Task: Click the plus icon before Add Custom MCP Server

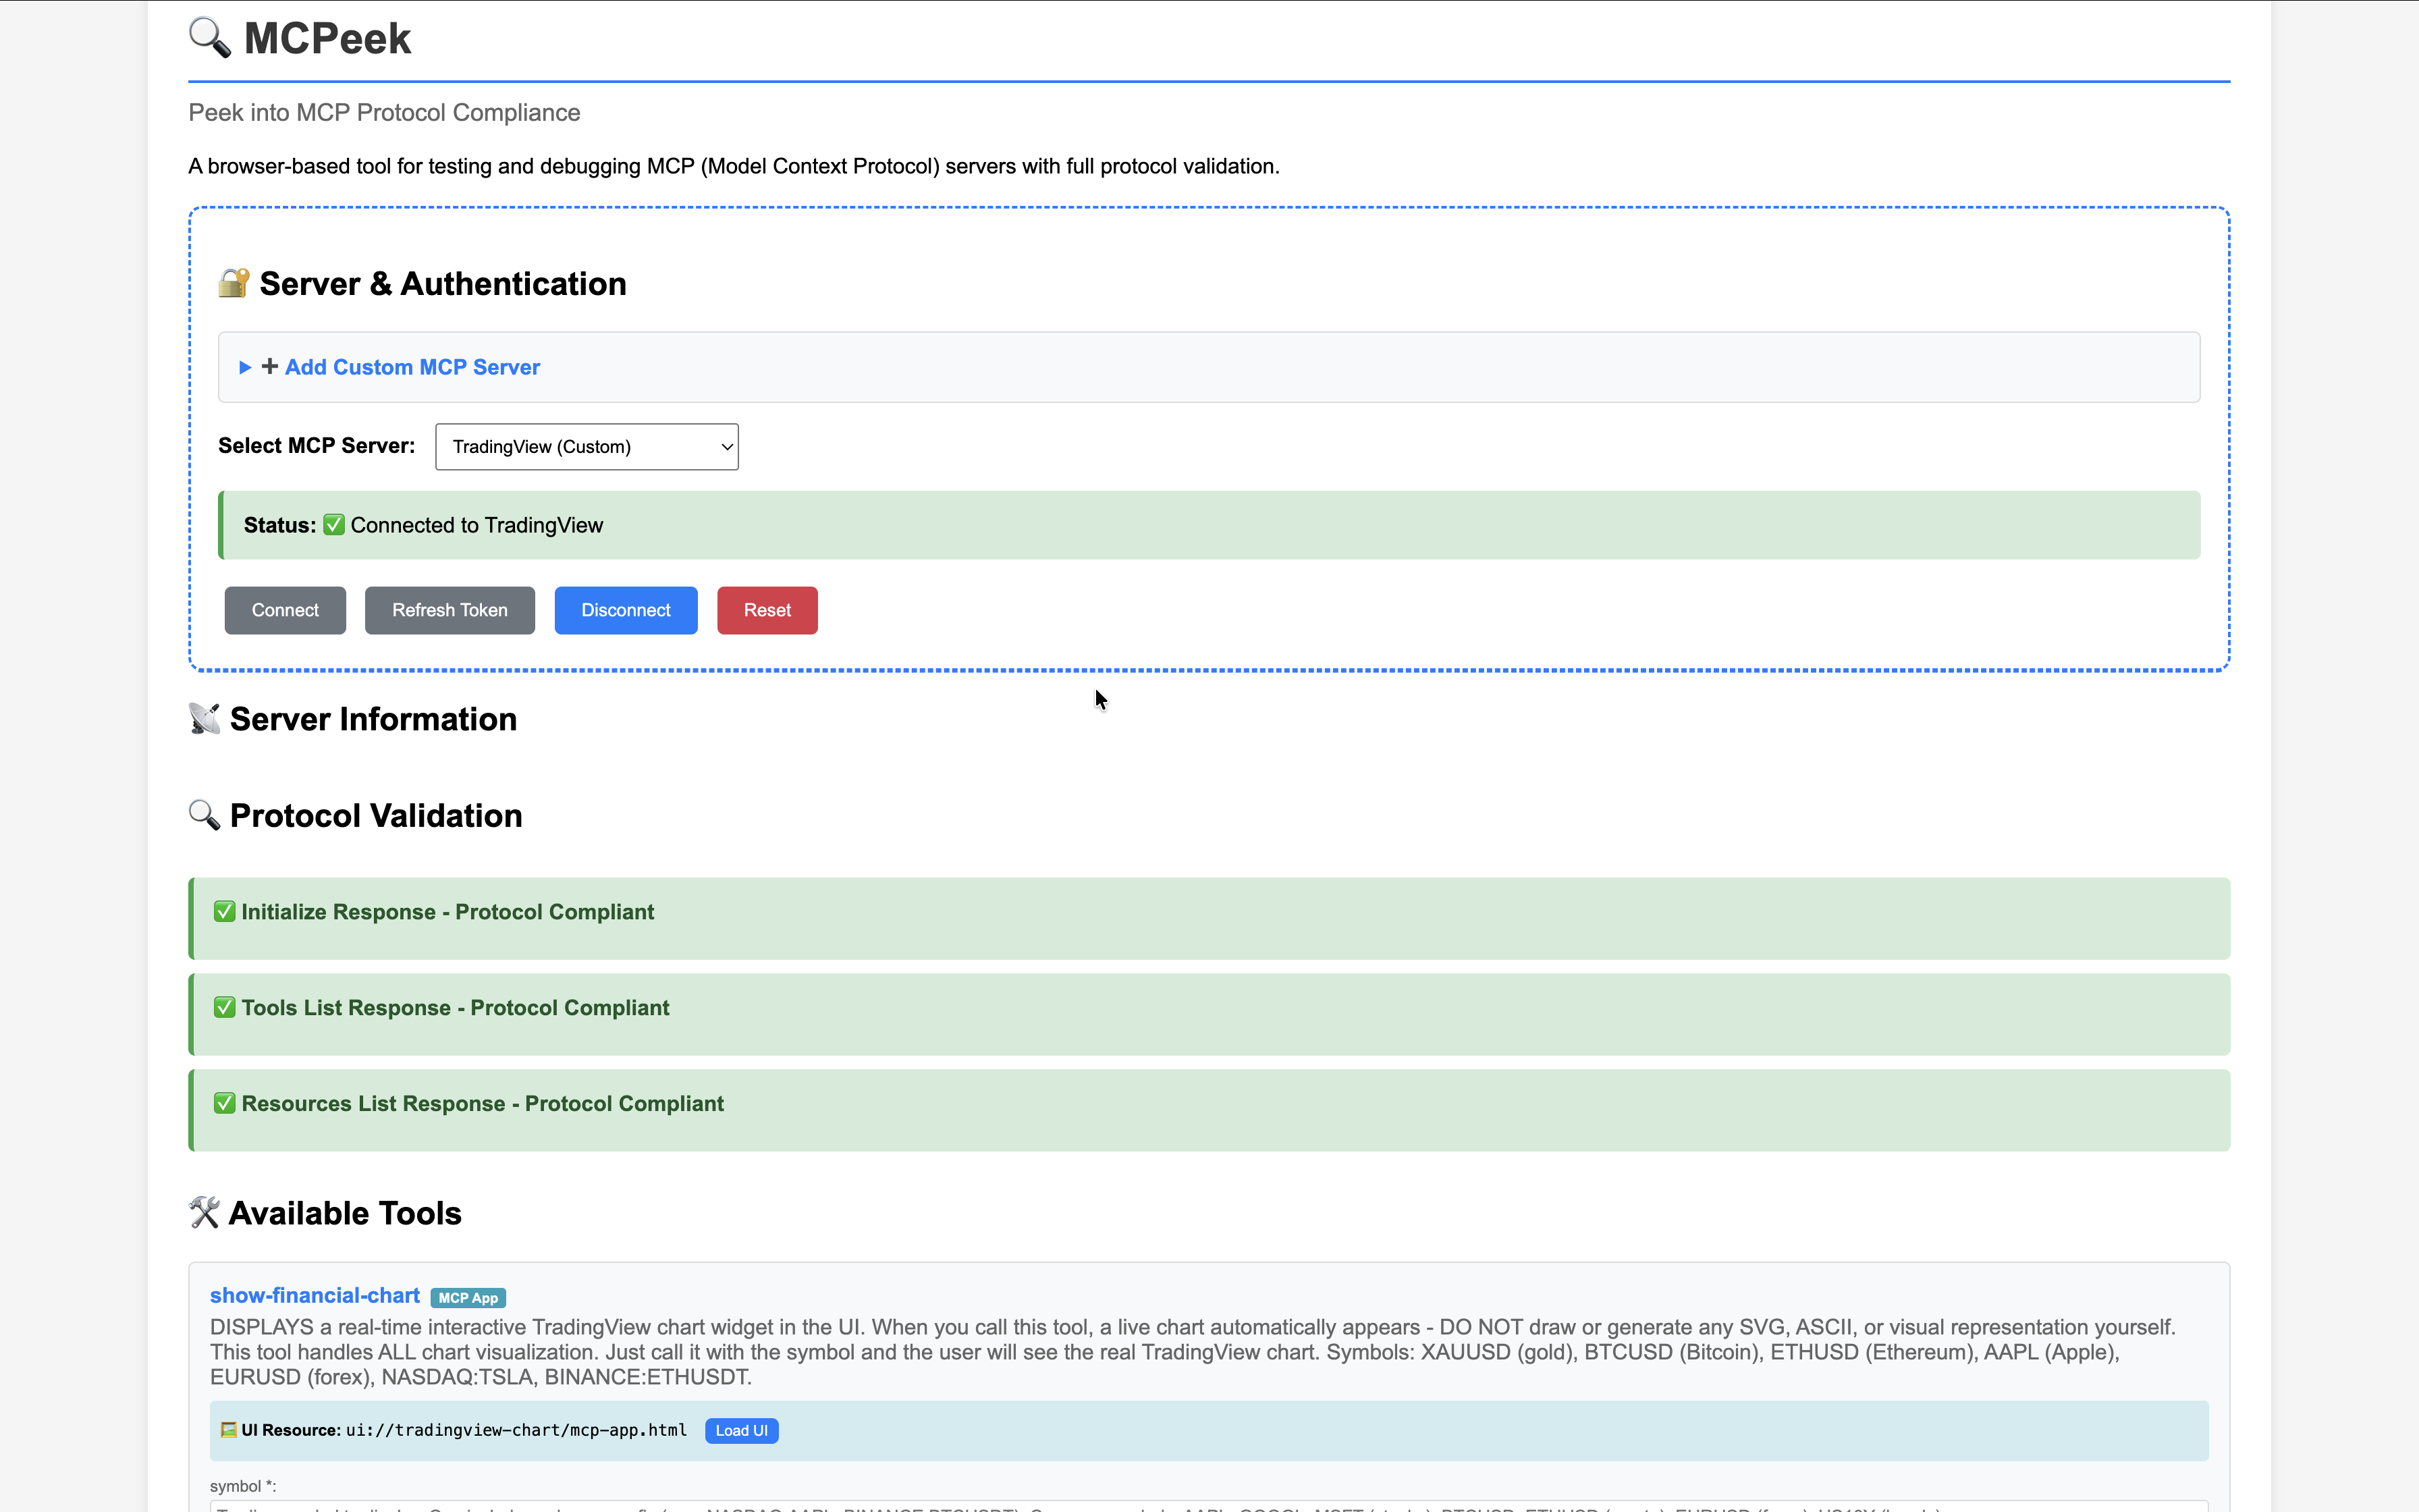Action: [270, 367]
